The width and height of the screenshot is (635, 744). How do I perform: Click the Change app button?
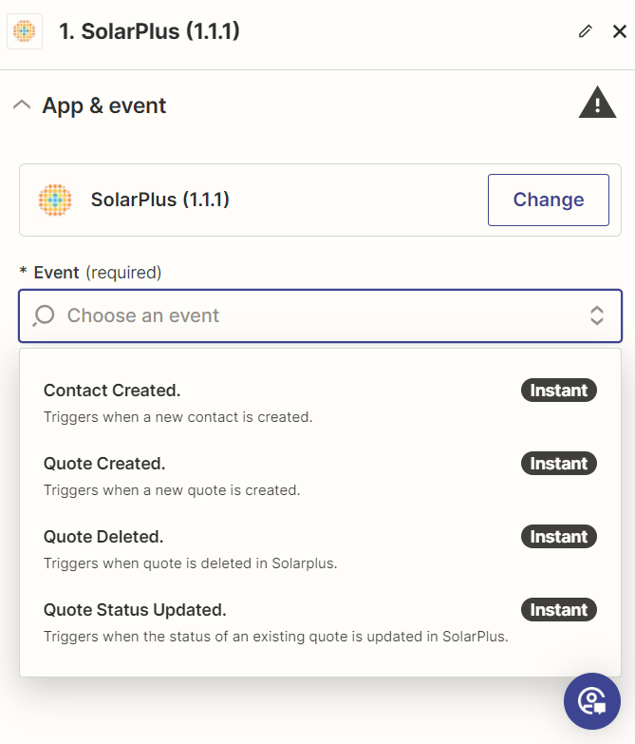pos(549,200)
